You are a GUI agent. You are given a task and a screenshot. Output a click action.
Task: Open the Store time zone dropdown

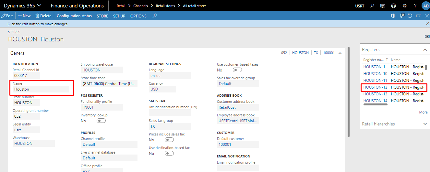click(109, 84)
